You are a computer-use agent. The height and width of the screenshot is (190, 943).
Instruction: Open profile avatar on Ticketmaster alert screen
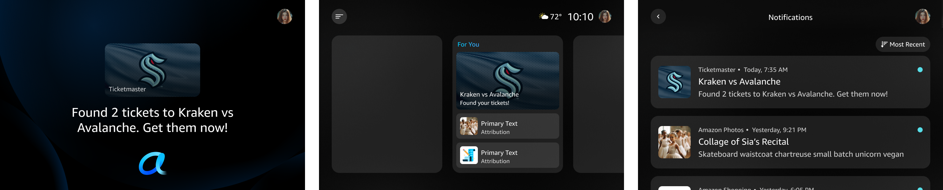284,16
